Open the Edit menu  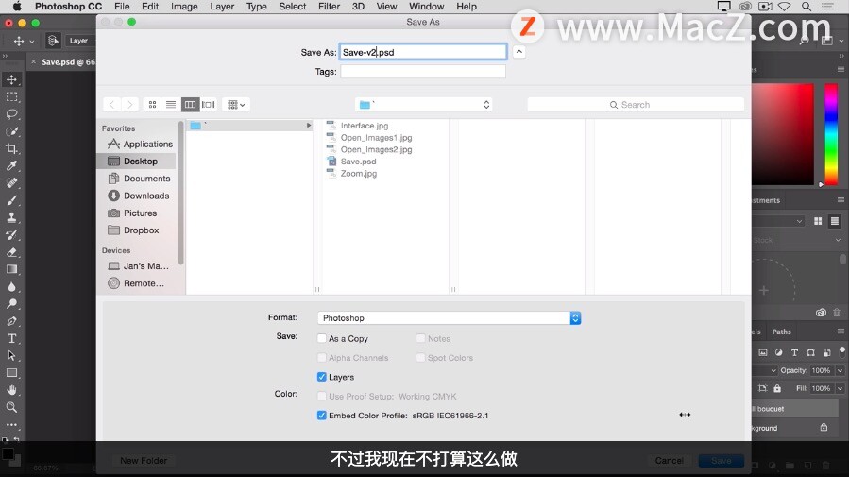point(150,7)
